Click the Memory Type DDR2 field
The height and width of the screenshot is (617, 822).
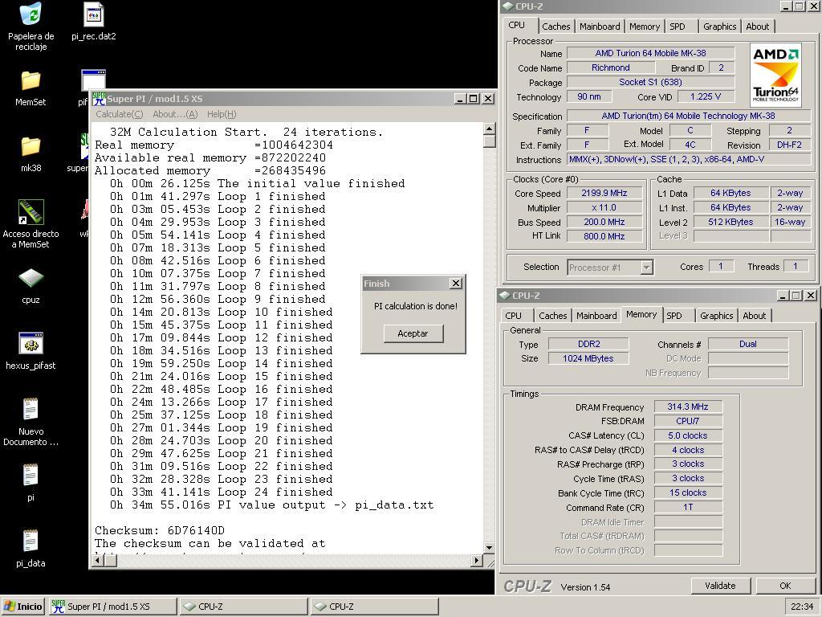click(x=588, y=344)
